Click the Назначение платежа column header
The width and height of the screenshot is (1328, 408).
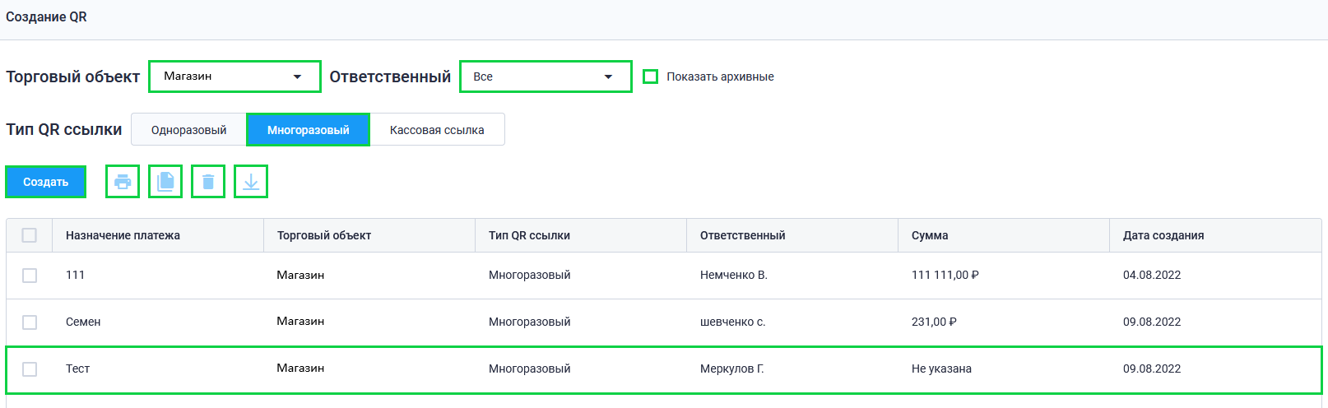(123, 235)
